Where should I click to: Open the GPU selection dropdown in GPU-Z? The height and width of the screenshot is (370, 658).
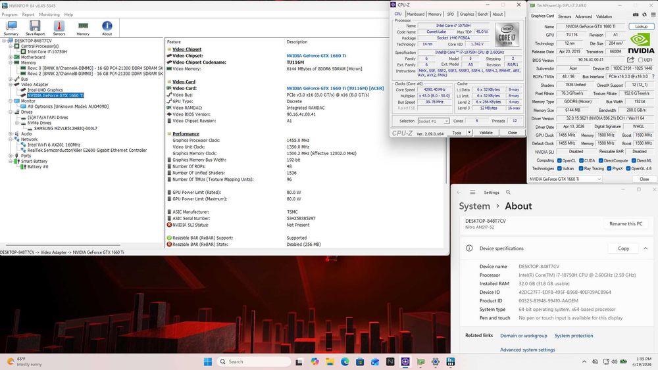click(x=565, y=179)
